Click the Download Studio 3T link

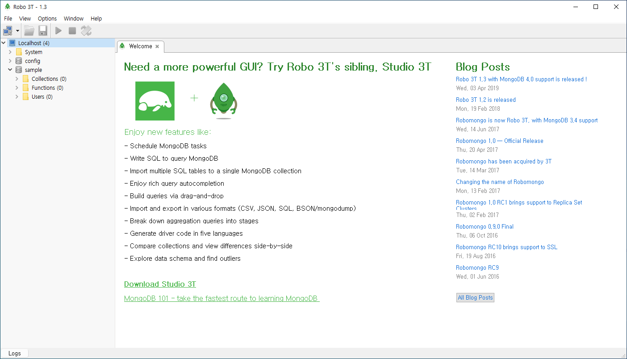pos(160,284)
